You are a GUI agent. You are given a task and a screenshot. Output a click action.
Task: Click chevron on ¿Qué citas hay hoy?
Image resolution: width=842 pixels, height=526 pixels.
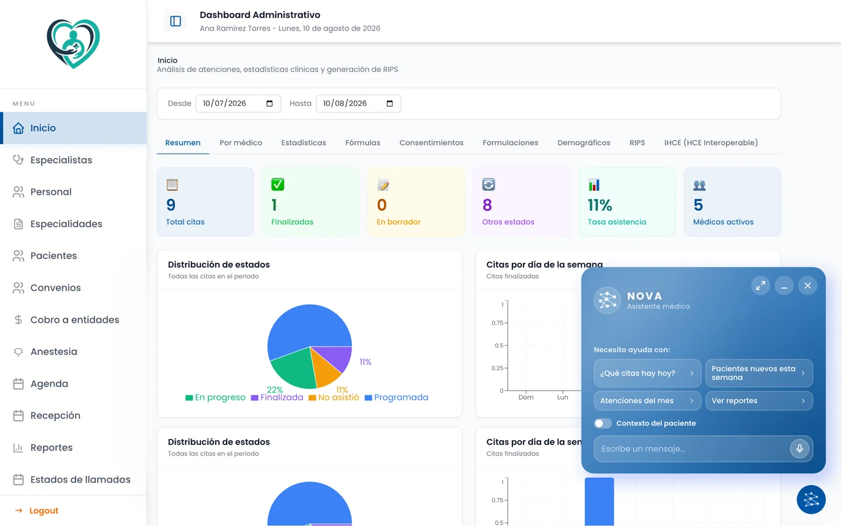click(x=692, y=373)
